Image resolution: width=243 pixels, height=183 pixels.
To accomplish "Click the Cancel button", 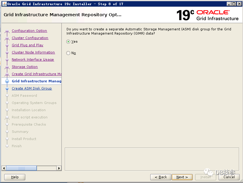I will pyautogui.click(x=229, y=177).
